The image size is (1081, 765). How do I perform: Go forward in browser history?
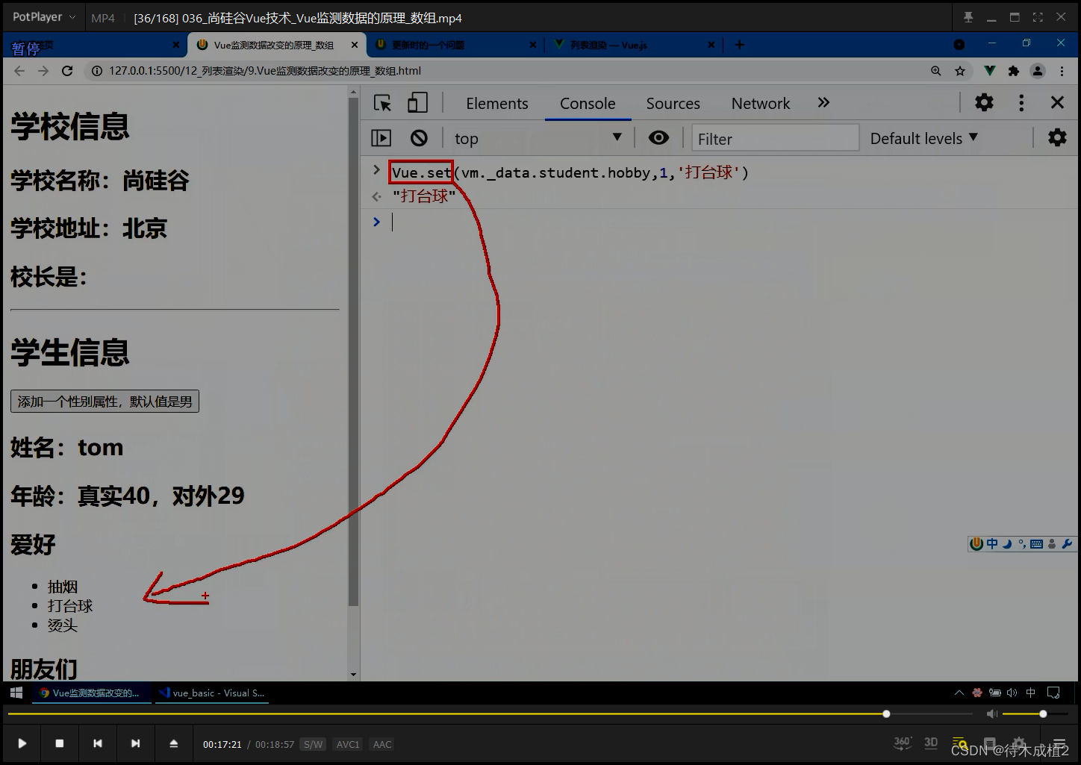(43, 71)
